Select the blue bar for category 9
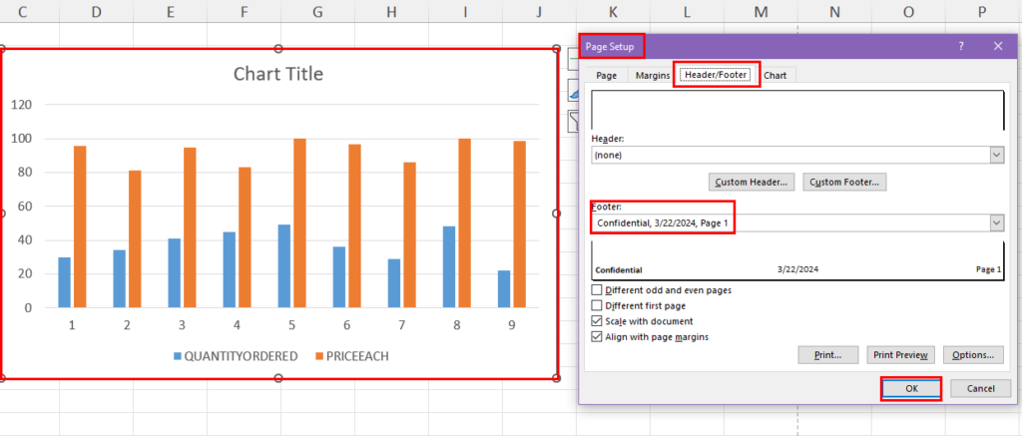The height and width of the screenshot is (436, 1022). pos(504,288)
